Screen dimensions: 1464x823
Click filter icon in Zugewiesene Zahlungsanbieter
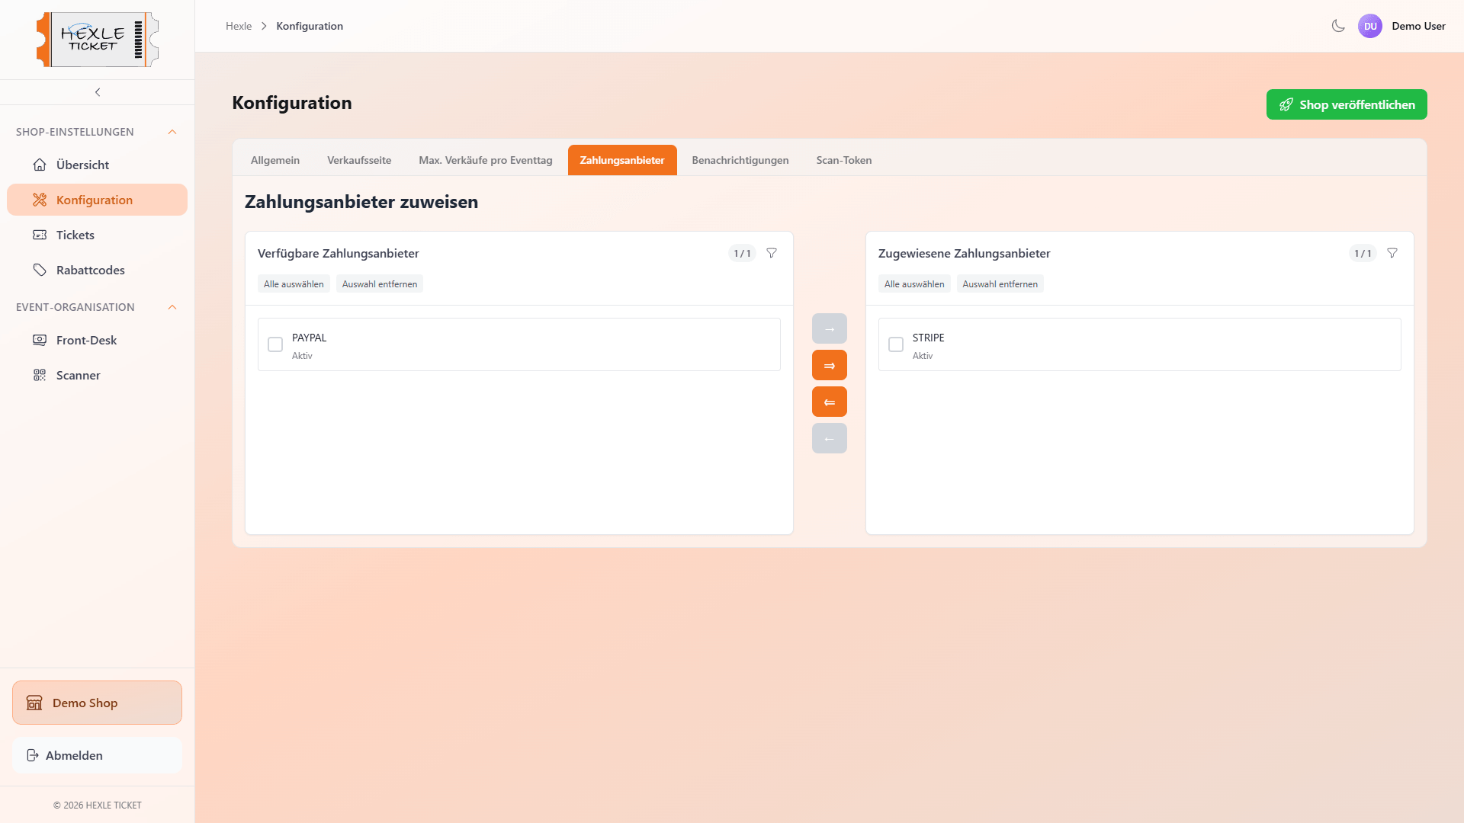pyautogui.click(x=1392, y=253)
